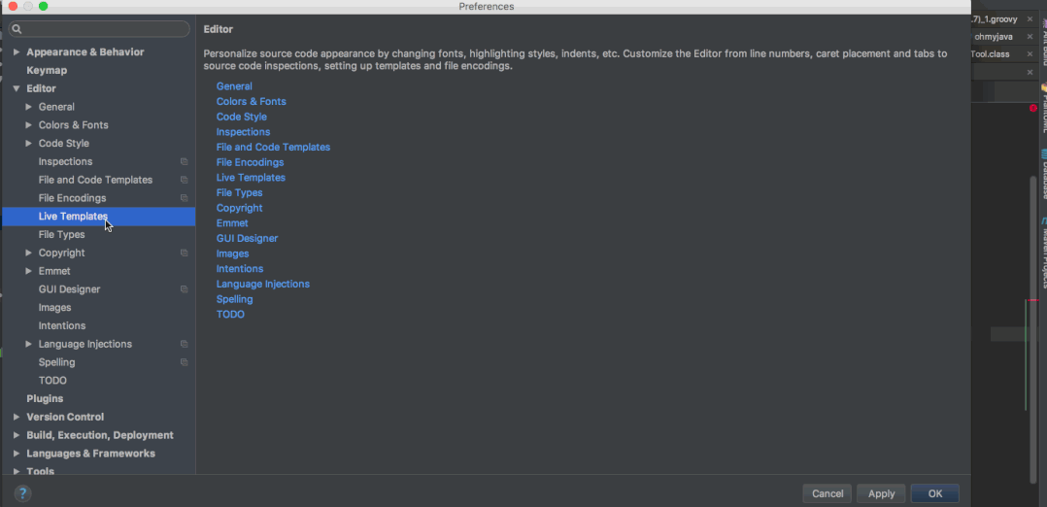Open the Live Templates link

click(x=251, y=178)
